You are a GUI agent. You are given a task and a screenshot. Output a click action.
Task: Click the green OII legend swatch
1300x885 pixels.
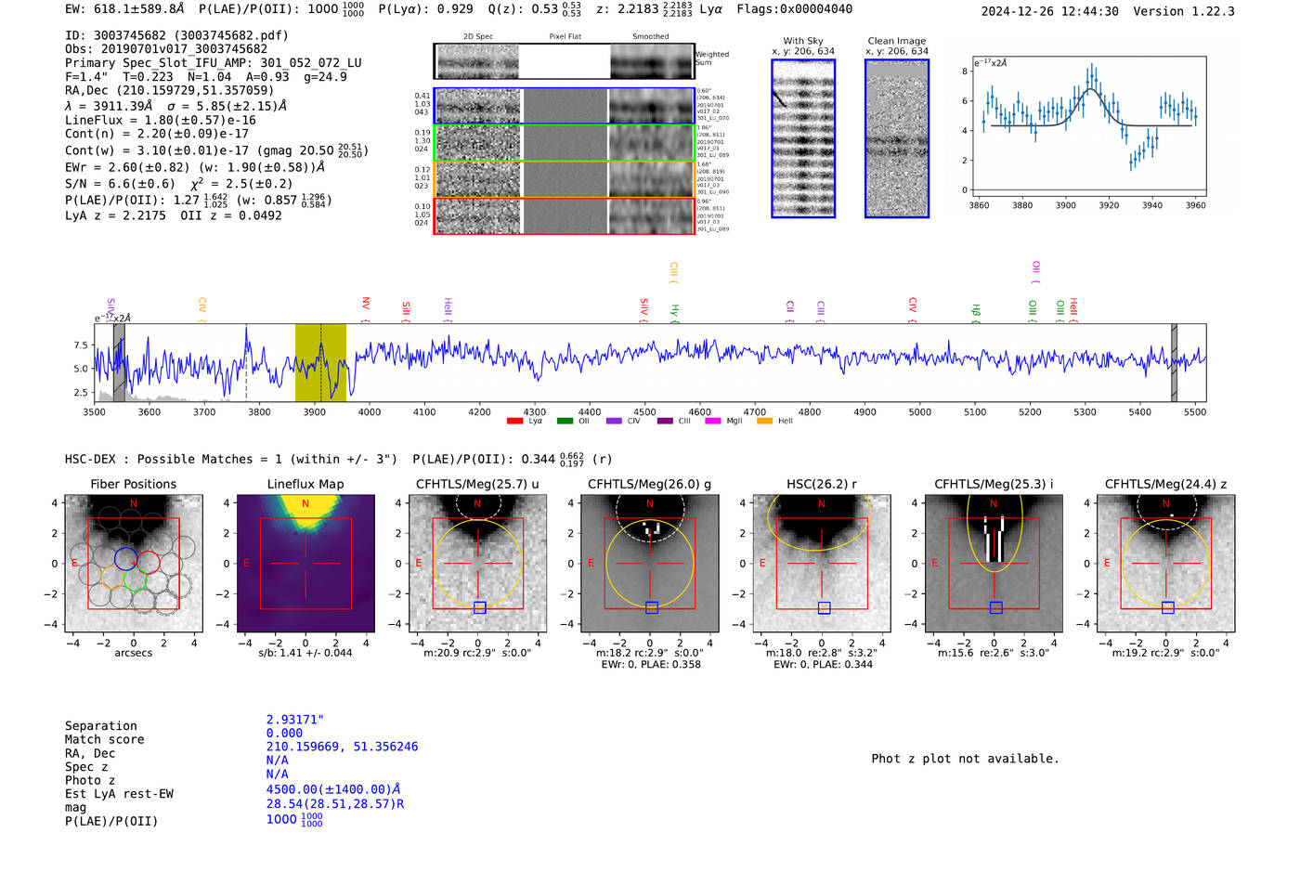click(x=565, y=422)
